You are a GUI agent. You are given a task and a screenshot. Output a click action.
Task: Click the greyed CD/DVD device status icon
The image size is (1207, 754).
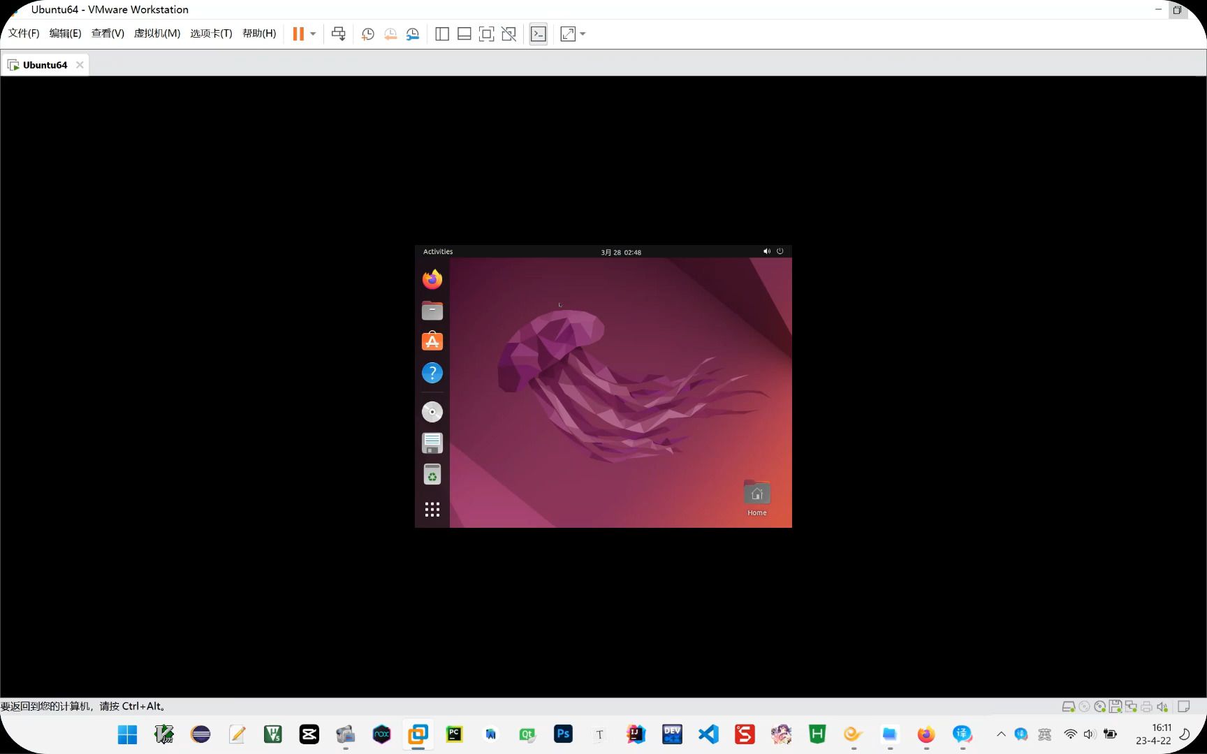pyautogui.click(x=1085, y=707)
